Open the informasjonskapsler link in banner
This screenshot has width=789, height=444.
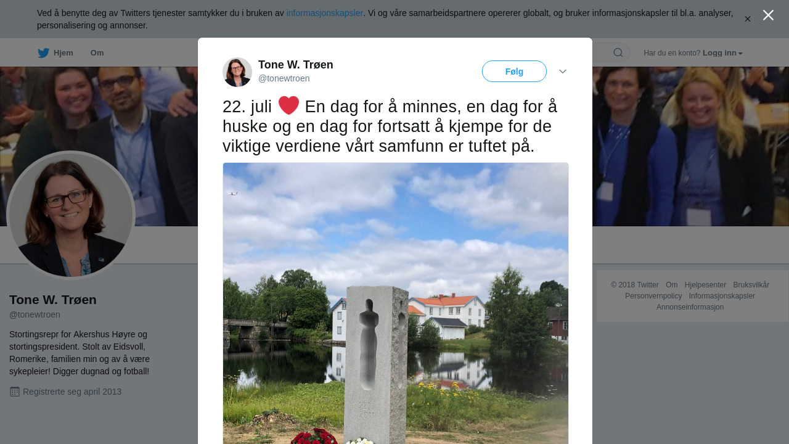tap(324, 13)
